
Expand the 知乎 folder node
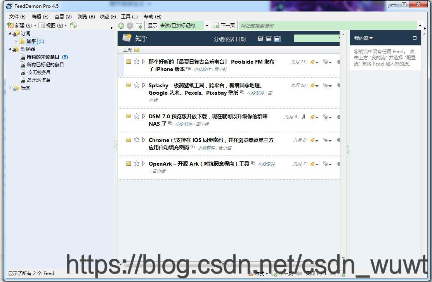pyautogui.click(x=16, y=41)
